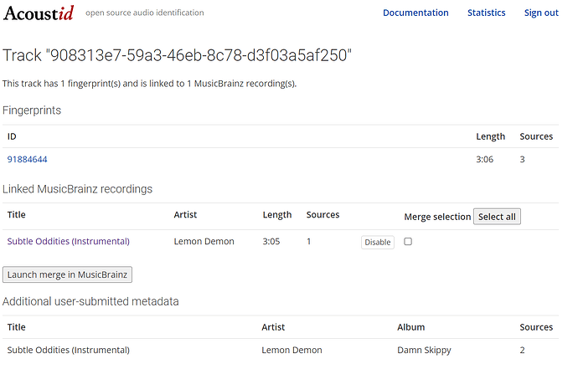Open fingerprint 91884644
578x369 pixels.
27,159
